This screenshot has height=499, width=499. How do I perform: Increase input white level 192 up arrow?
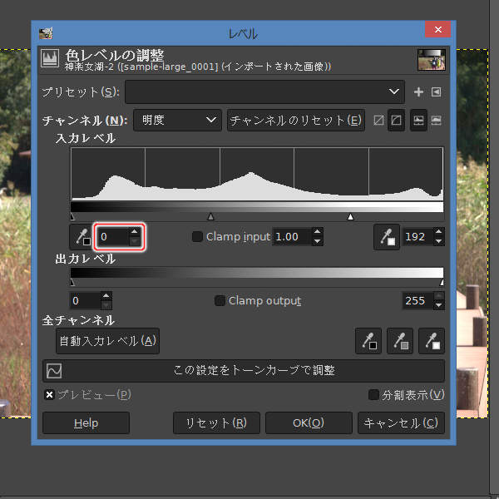439,232
